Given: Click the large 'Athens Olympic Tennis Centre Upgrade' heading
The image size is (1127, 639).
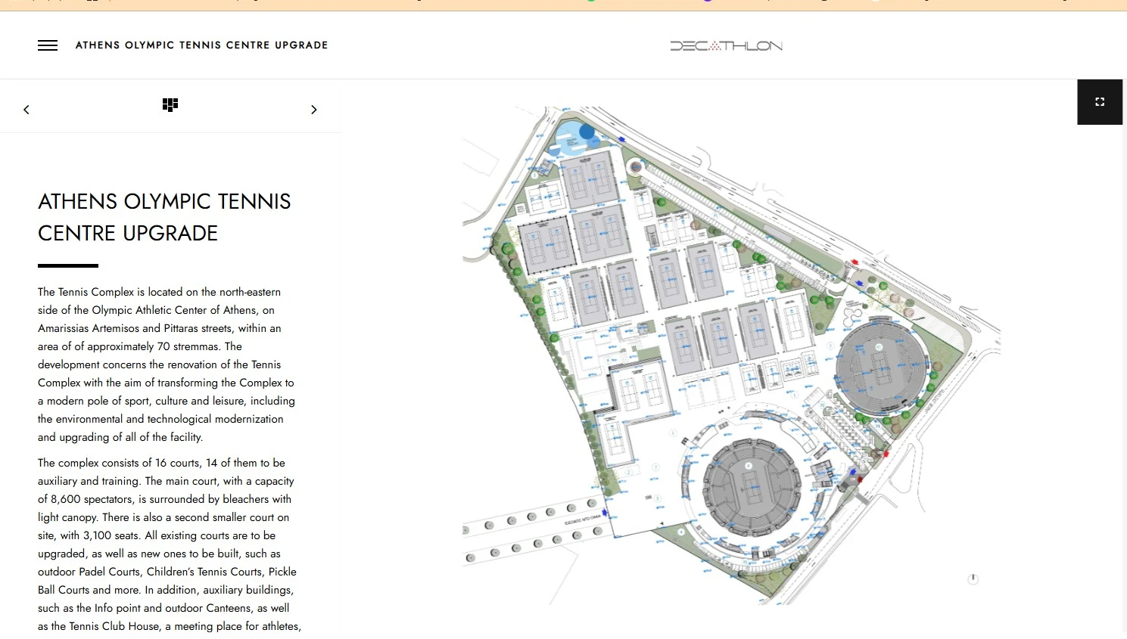Looking at the screenshot, I should pyautogui.click(x=164, y=217).
